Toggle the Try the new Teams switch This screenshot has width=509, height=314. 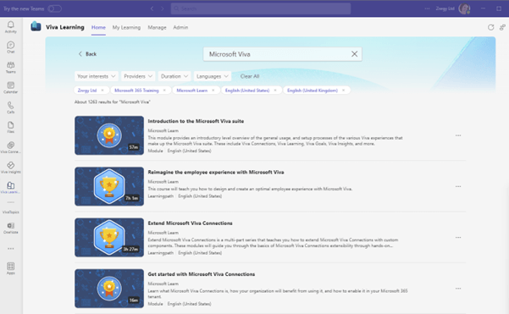54,8
